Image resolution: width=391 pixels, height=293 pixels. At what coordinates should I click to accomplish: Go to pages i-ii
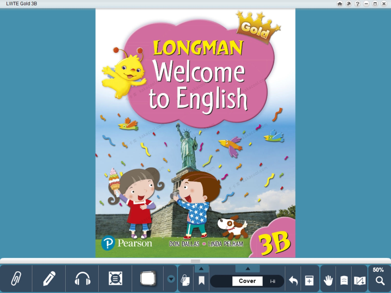point(273,281)
